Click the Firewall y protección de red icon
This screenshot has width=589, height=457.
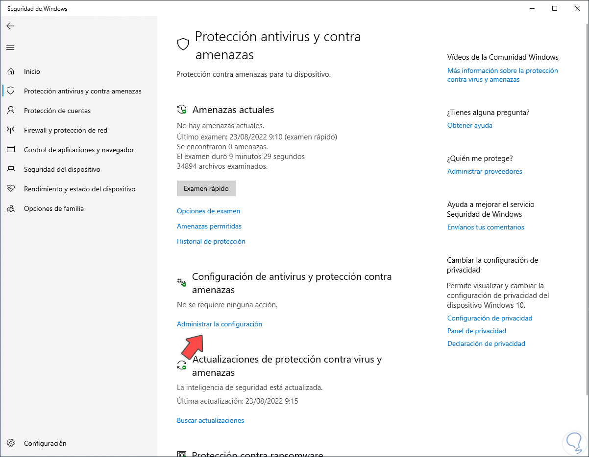(x=11, y=130)
